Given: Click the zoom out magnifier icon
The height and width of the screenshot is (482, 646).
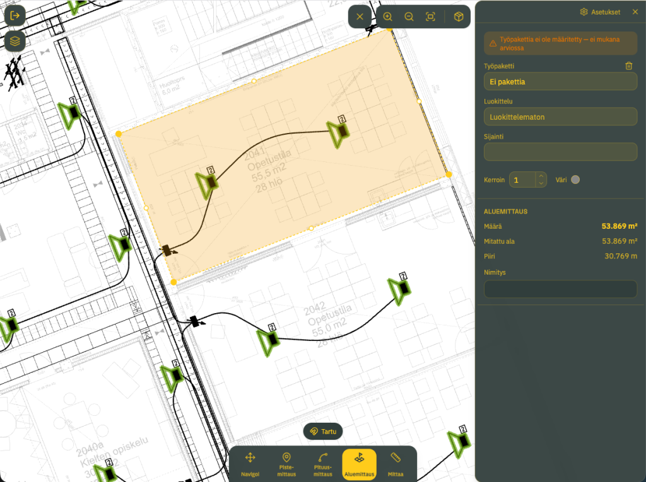Looking at the screenshot, I should pyautogui.click(x=409, y=16).
